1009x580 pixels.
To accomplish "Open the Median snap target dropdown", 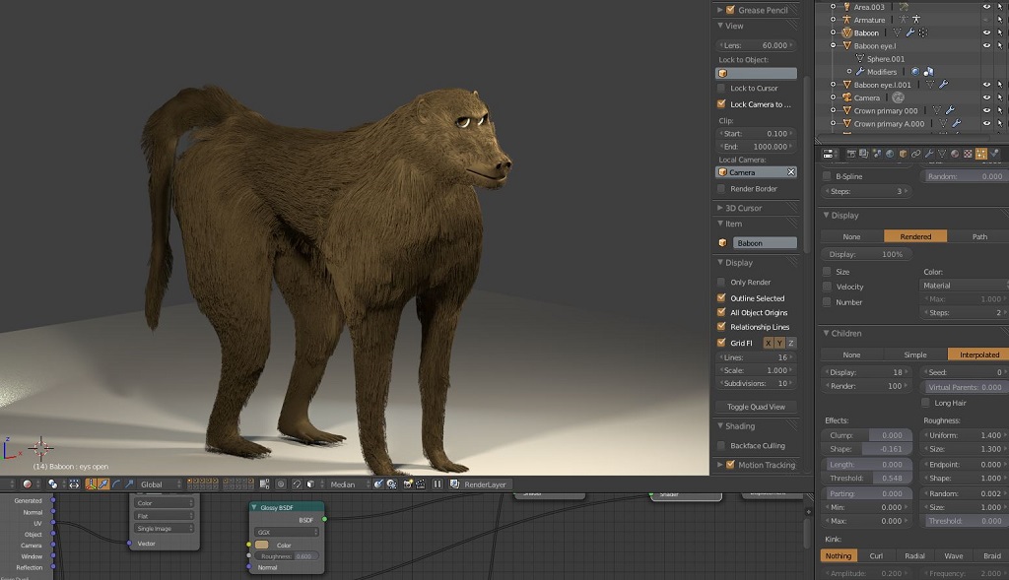I will click(348, 484).
